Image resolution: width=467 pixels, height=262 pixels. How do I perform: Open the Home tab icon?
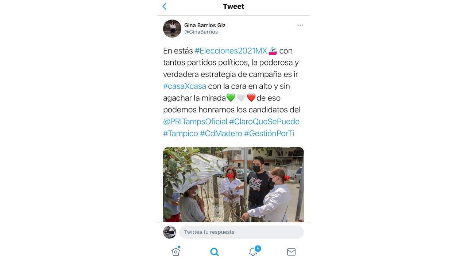[x=176, y=251]
